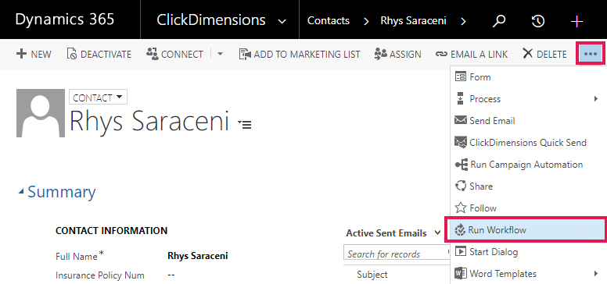Viewport: 607px width, 284px height.
Task: Click the ASSIGN command
Action: coord(397,55)
